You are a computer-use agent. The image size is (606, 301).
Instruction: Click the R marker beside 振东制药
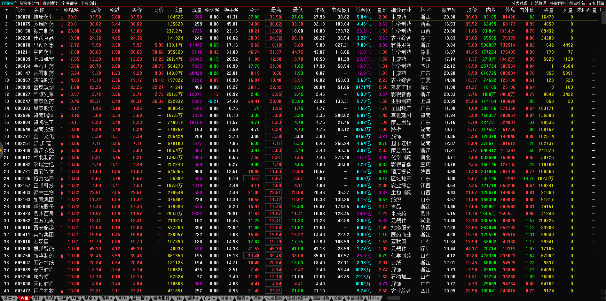click(x=62, y=32)
